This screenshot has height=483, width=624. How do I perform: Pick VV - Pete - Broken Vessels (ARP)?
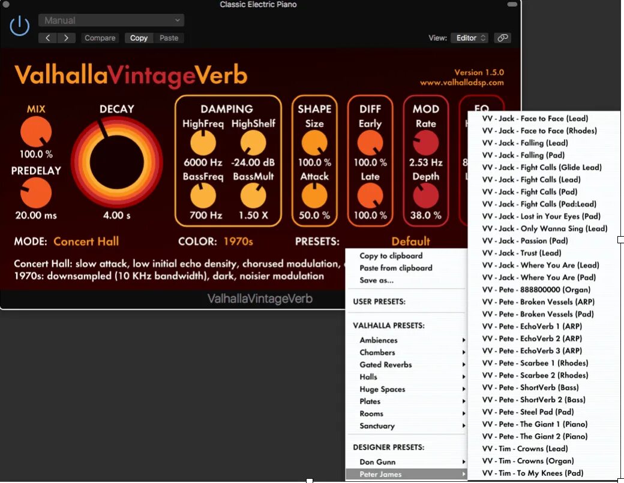[544, 302]
